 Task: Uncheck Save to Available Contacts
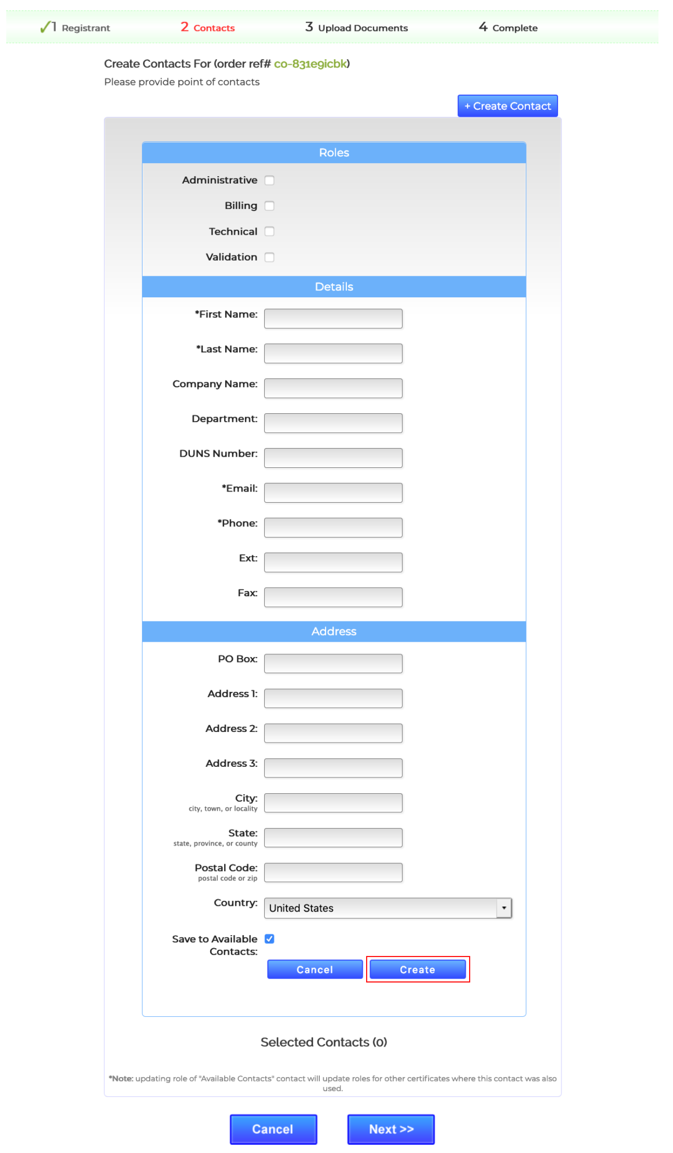pyautogui.click(x=270, y=939)
